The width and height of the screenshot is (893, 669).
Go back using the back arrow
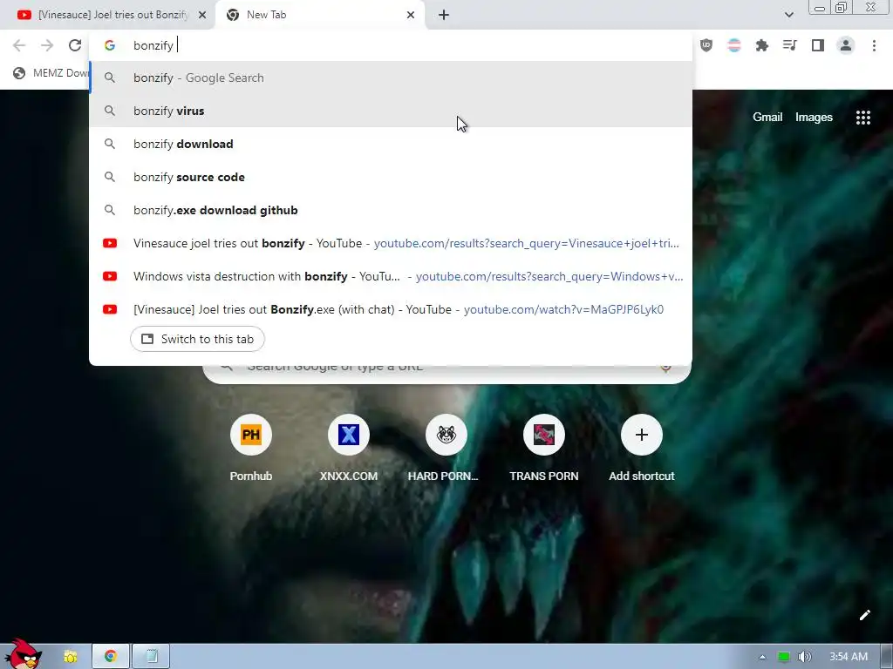coord(19,45)
